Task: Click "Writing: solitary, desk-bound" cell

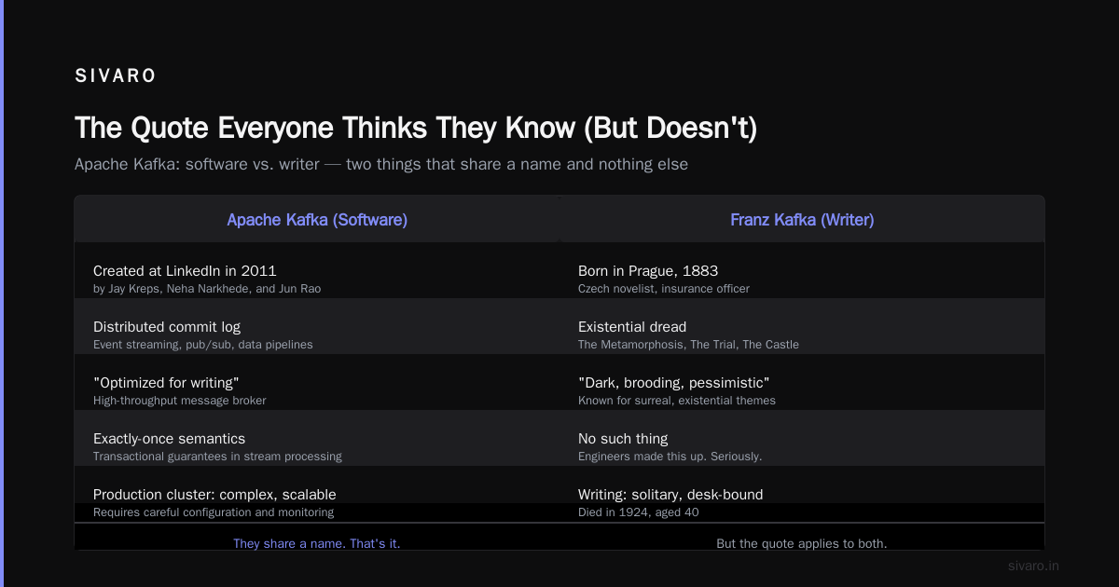Action: [670, 495]
